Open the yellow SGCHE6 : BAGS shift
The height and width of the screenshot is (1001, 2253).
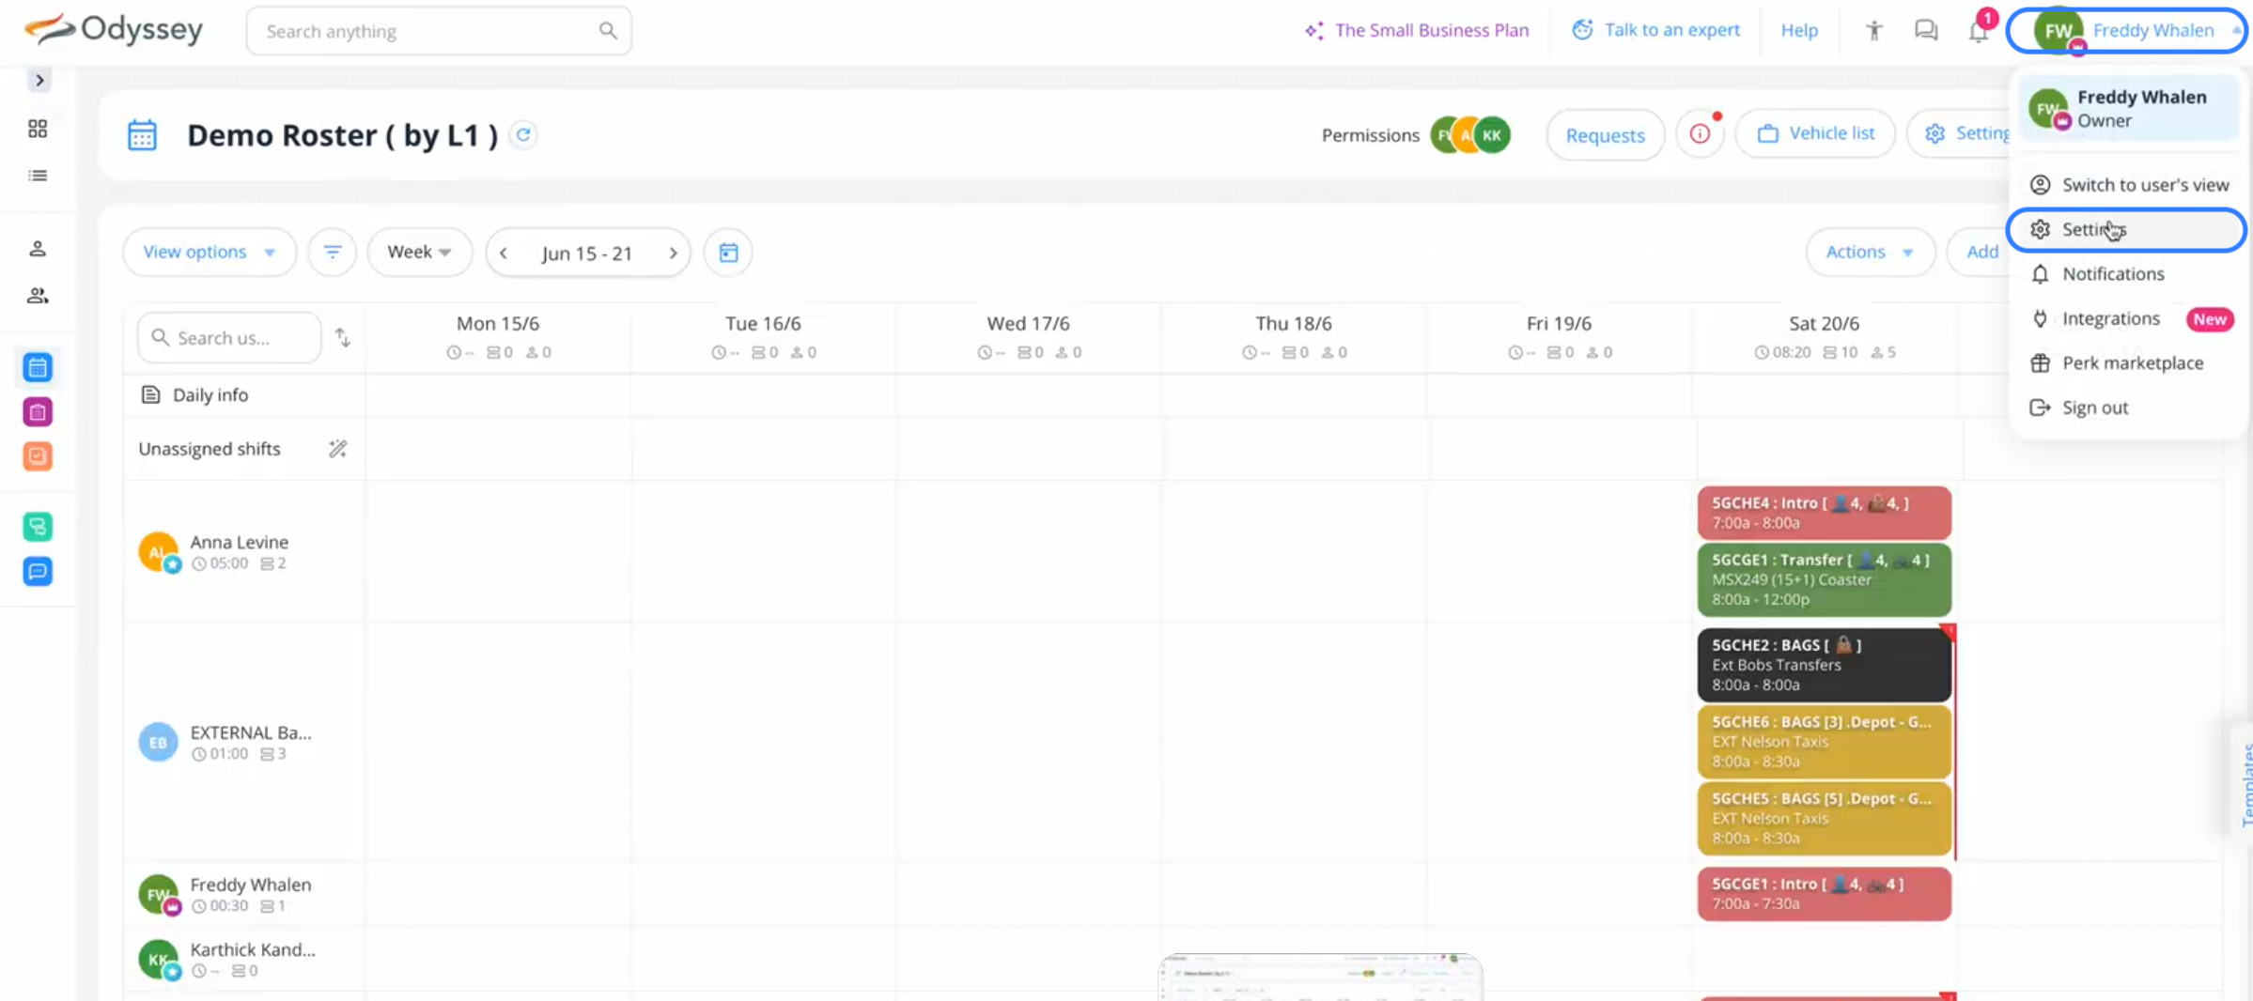click(1824, 742)
